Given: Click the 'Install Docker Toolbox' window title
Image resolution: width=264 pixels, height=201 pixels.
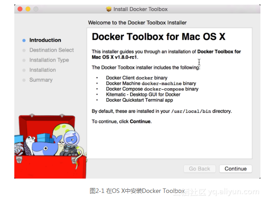Looking at the screenshot, I should [141, 9].
